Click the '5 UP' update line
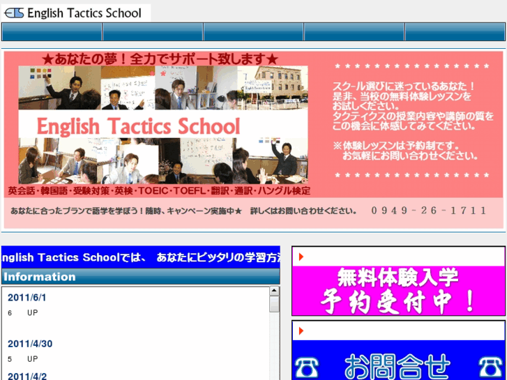This screenshot has height=380, width=507. coord(23,359)
